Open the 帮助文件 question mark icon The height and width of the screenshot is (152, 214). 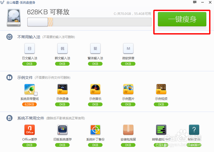pos(194,130)
